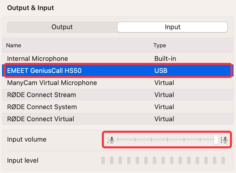This screenshot has height=173, width=236.
Task: Click the Input volume label
Action: tap(27, 139)
